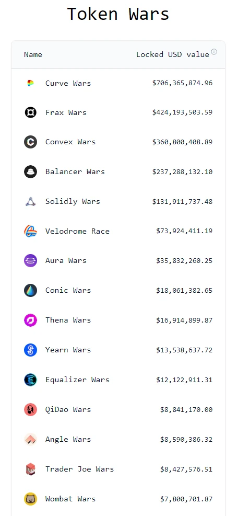Sort by Locked USD value header
Image resolution: width=238 pixels, height=516 pixels.
[x=173, y=54]
